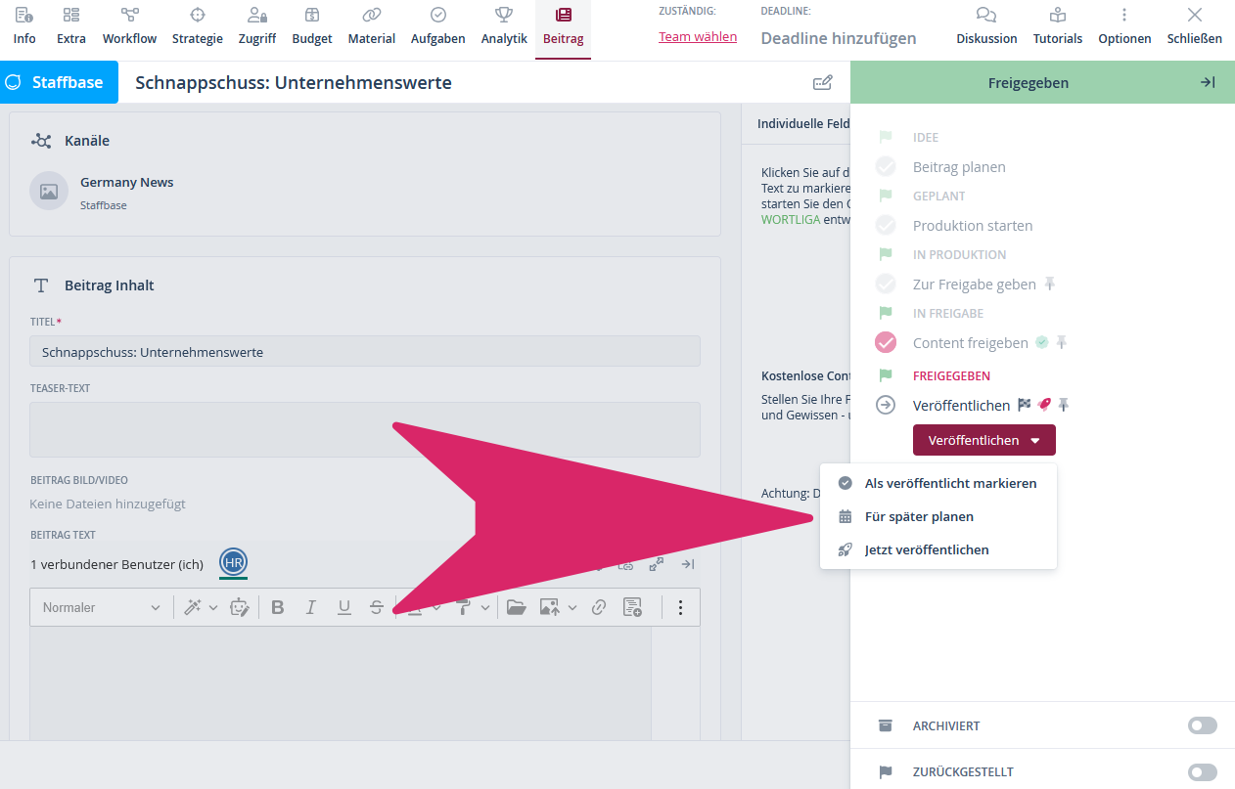Expand the magic wand tool dropdown arrow
Viewport: 1235px width, 789px height.
pyautogui.click(x=213, y=607)
